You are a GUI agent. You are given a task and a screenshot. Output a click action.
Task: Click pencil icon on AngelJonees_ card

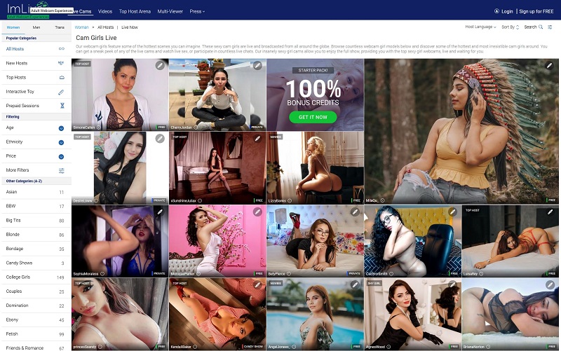pos(355,285)
